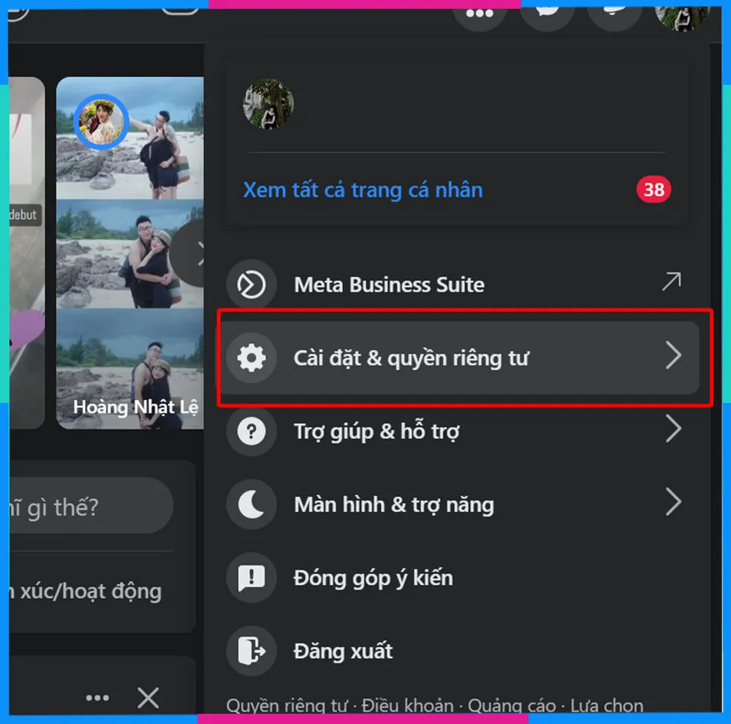Screen dimensions: 731x724
Task: Dismiss the left panel with the X button
Action: (147, 697)
